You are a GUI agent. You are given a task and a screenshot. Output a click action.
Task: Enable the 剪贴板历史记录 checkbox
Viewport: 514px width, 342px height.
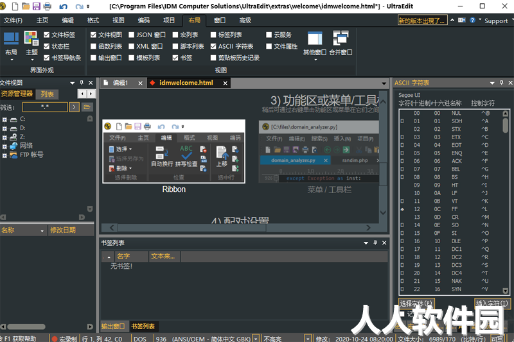(213, 58)
